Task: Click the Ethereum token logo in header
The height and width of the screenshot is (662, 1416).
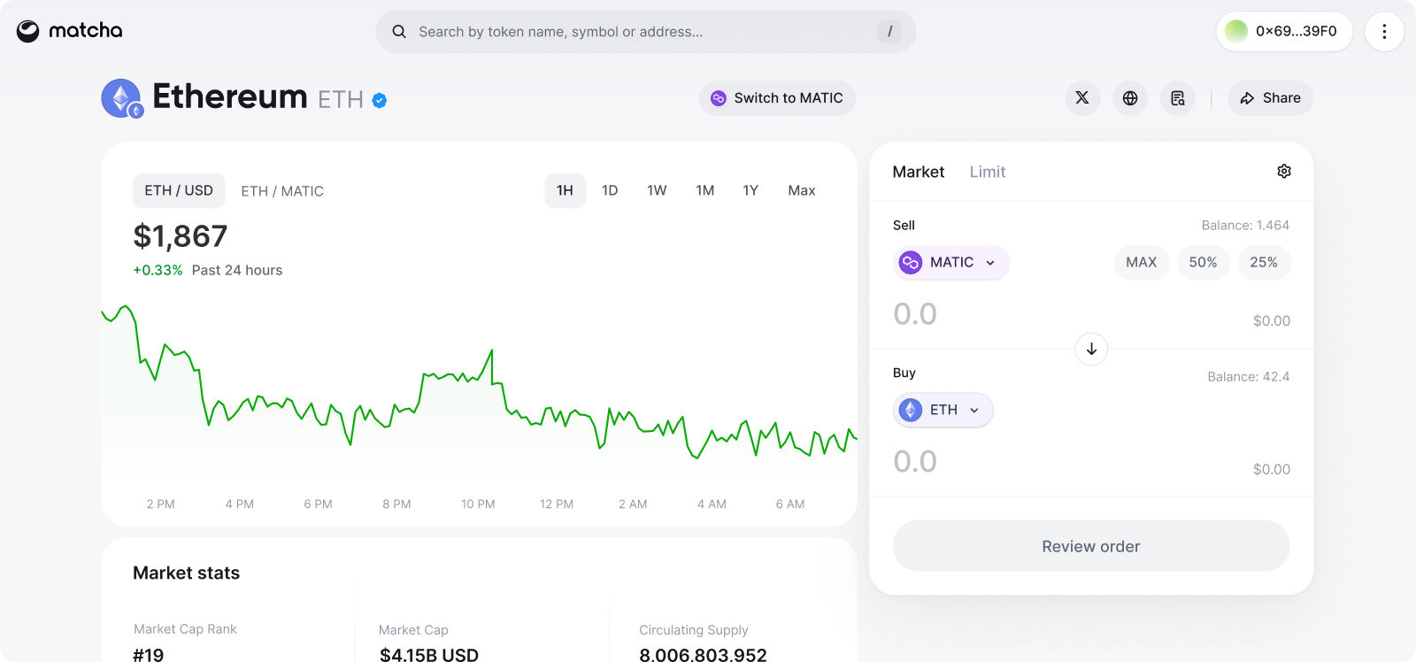Action: (x=122, y=98)
